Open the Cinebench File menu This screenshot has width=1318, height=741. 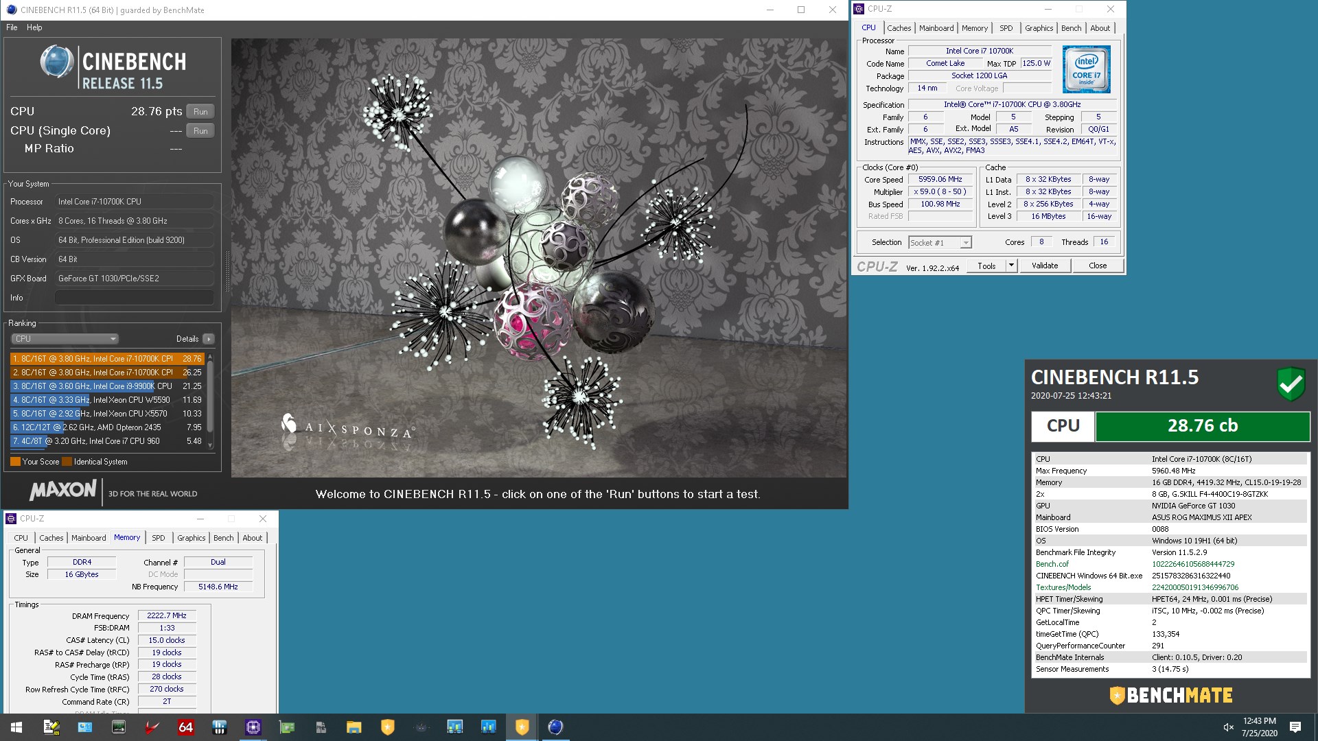tap(12, 27)
